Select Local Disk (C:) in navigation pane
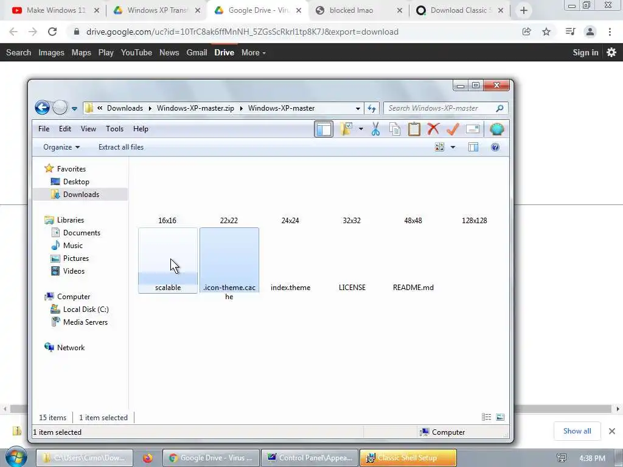 point(86,310)
